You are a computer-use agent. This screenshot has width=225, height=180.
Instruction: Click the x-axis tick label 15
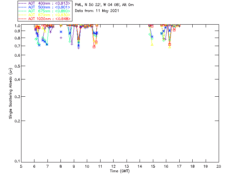pyautogui.click(x=153, y=166)
